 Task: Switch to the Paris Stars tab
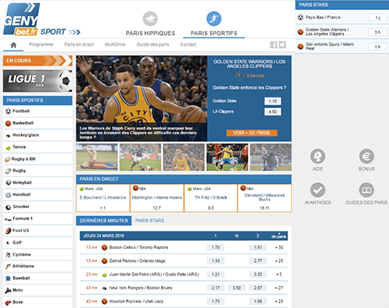point(150,221)
